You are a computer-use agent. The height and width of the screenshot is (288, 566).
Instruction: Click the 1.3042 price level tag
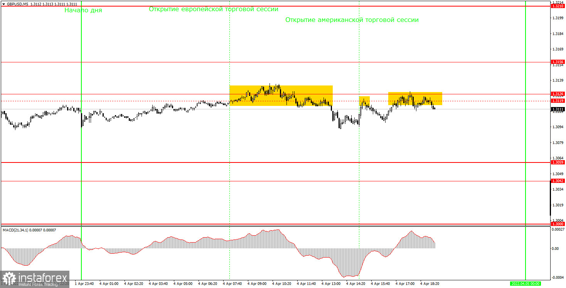(x=558, y=181)
